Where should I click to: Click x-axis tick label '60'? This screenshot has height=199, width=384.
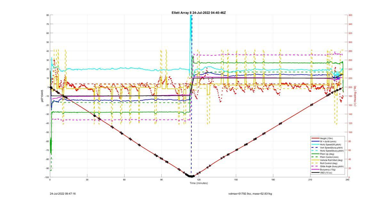pyautogui.click(x=124, y=180)
